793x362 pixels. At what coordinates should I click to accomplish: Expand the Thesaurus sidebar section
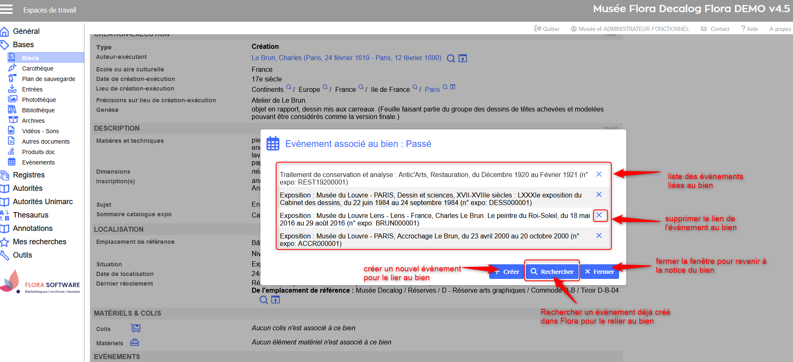point(31,215)
